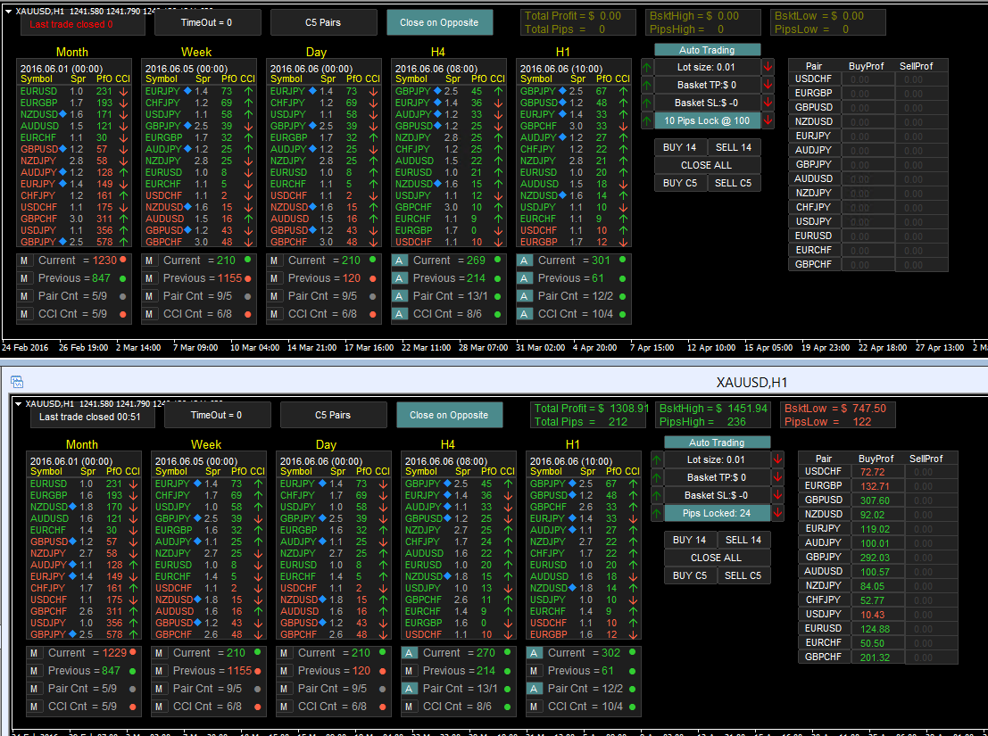Viewport: 988px width, 736px height.
Task: Toggle the M button beside Previous = 214
Action: (x=410, y=671)
